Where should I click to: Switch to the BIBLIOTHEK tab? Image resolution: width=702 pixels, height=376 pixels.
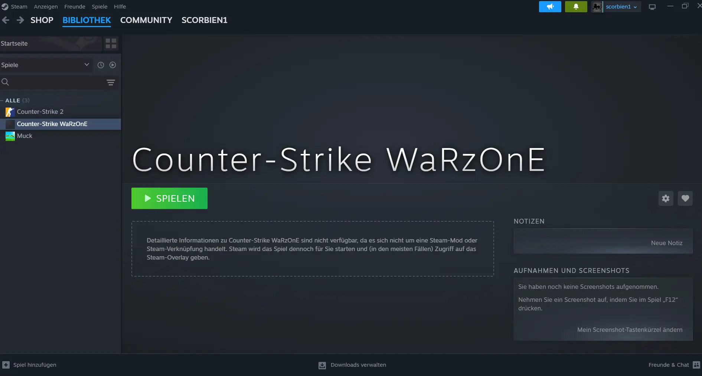[86, 20]
